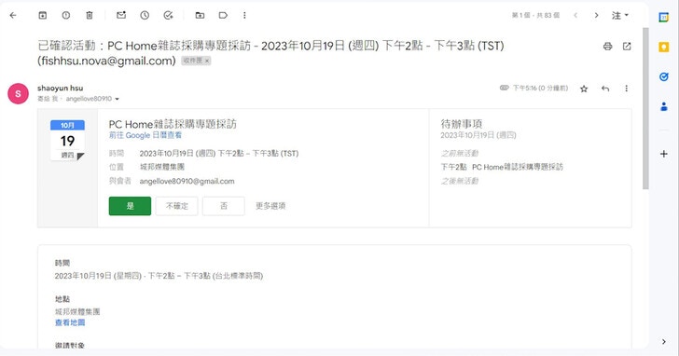Image resolution: width=679 pixels, height=356 pixels.
Task: Open the toolbar more-options menu
Action: click(244, 15)
